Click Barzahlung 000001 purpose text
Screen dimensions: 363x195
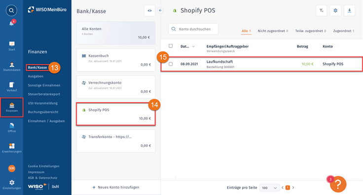point(220,67)
